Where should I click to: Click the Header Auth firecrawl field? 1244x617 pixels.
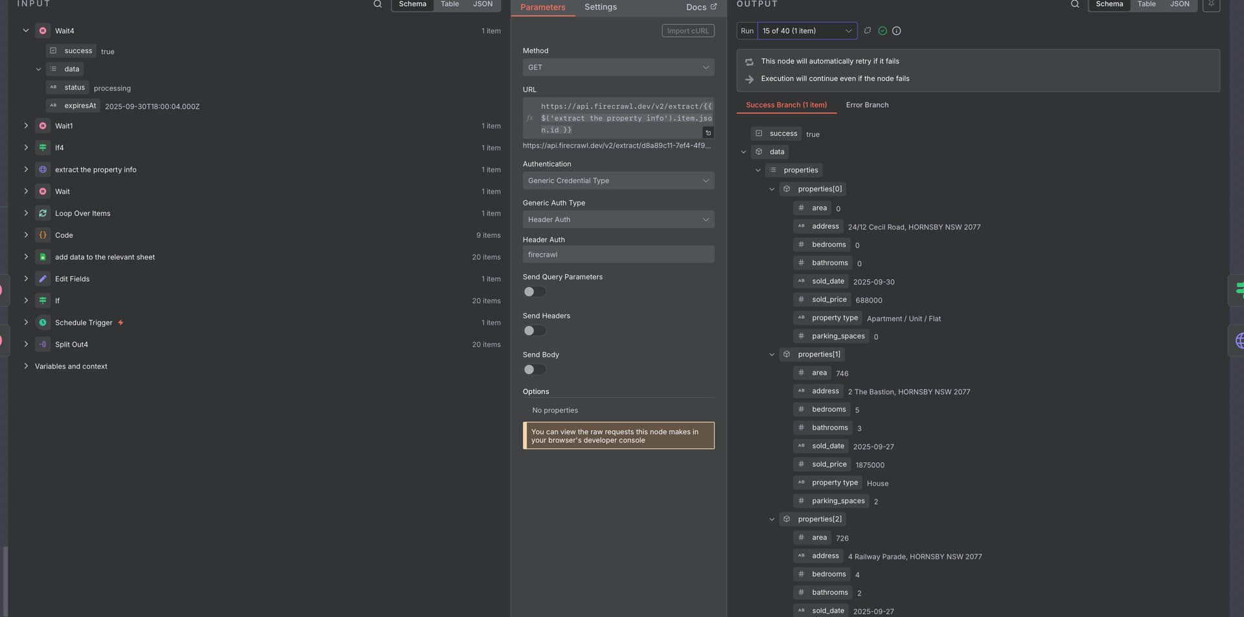pos(618,255)
